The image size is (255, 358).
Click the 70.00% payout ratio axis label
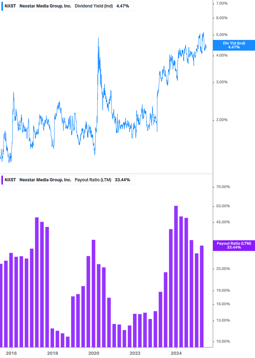click(223, 187)
